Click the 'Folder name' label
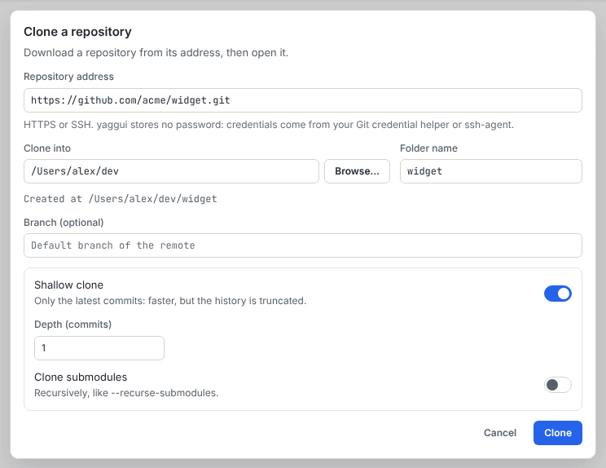 pos(428,148)
